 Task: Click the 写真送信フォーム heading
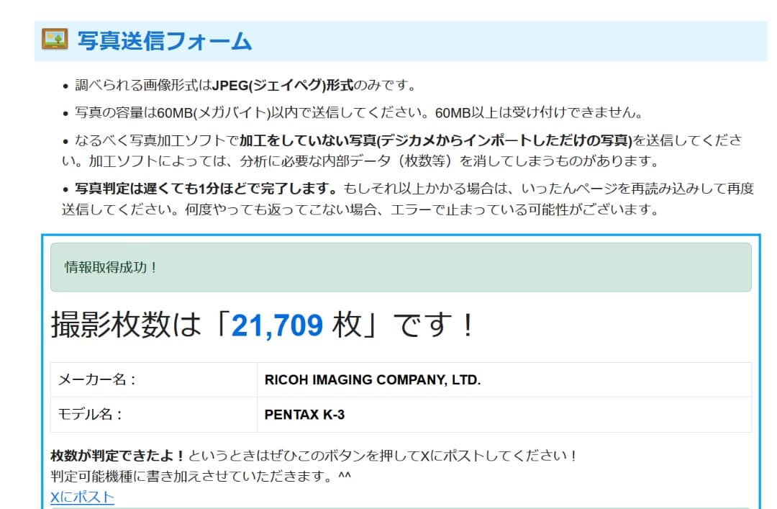tap(165, 41)
